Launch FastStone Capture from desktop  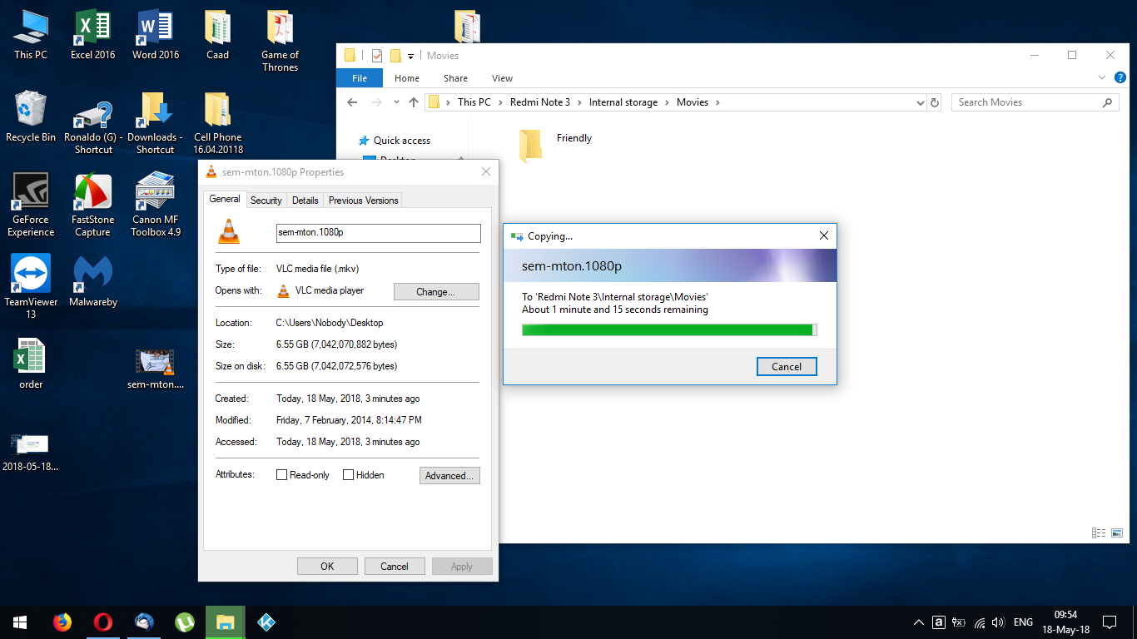click(93, 193)
